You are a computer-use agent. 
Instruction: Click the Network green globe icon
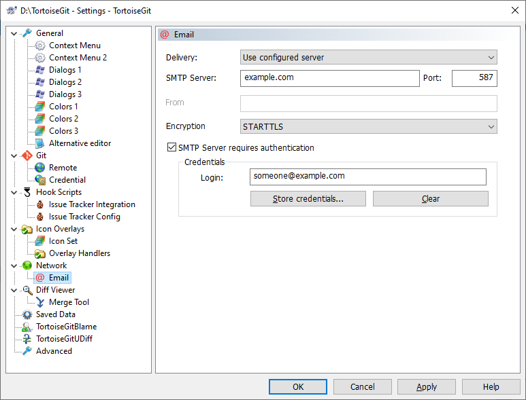pyautogui.click(x=27, y=266)
